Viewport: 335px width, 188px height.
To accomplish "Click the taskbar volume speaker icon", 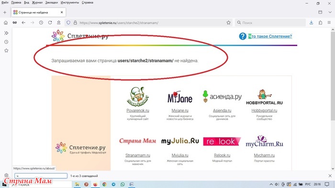I will pos(277,184).
